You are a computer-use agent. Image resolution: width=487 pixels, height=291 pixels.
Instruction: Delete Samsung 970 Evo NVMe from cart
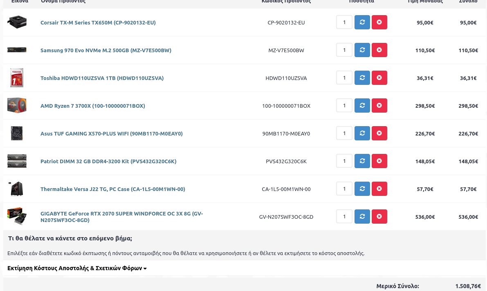click(x=379, y=50)
